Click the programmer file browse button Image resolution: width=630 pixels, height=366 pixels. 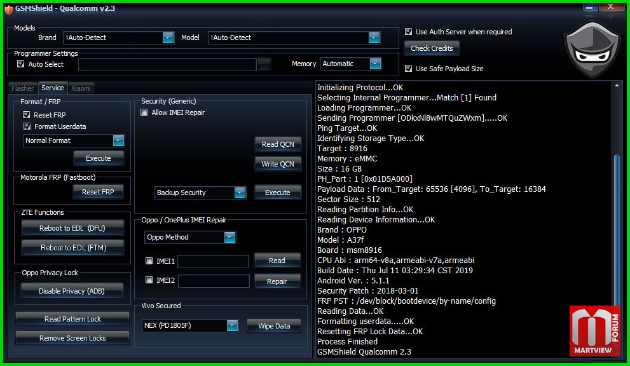pyautogui.click(x=264, y=64)
